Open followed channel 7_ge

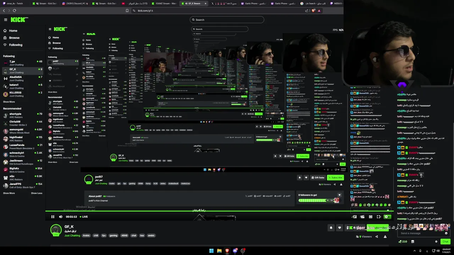(23, 63)
